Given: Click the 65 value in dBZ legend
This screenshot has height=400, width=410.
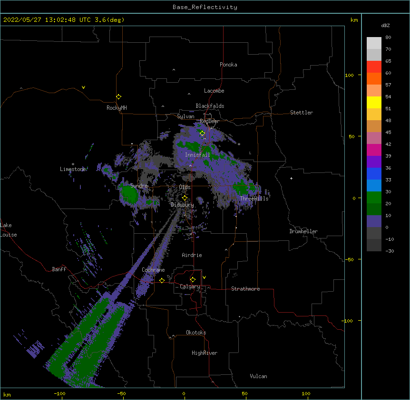Looking at the screenshot, I should click(x=388, y=61).
